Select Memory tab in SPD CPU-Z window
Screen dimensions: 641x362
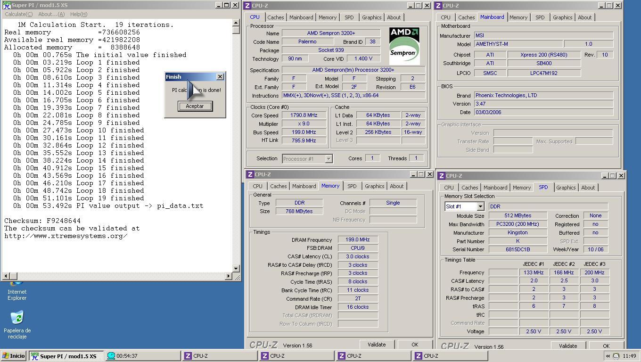(x=522, y=188)
